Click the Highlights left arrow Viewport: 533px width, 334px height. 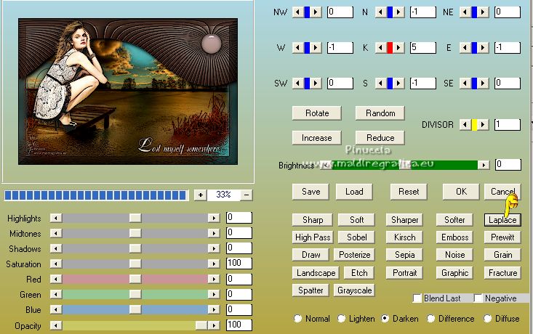coord(56,218)
